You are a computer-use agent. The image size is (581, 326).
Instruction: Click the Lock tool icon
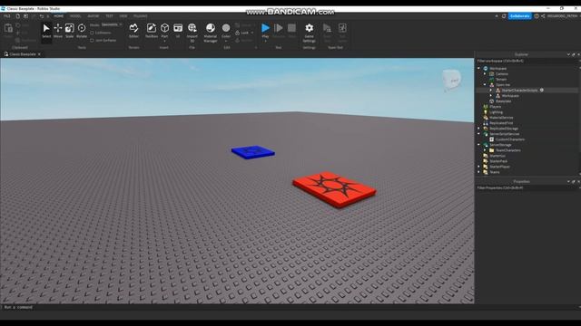tap(238, 33)
